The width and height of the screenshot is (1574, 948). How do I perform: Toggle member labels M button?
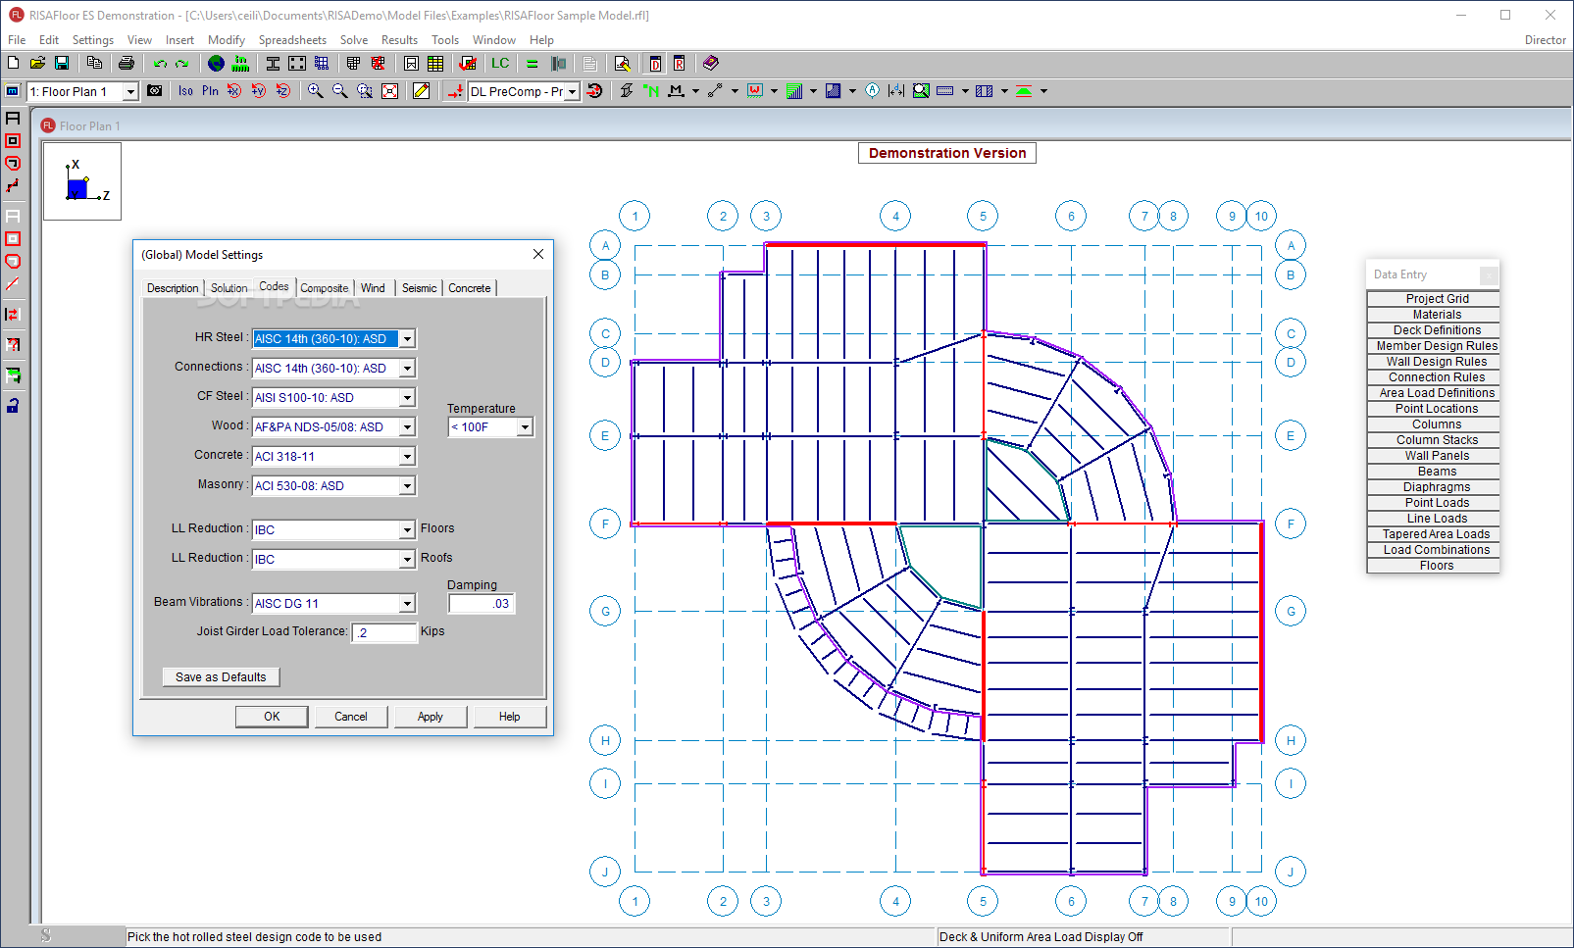point(676,90)
